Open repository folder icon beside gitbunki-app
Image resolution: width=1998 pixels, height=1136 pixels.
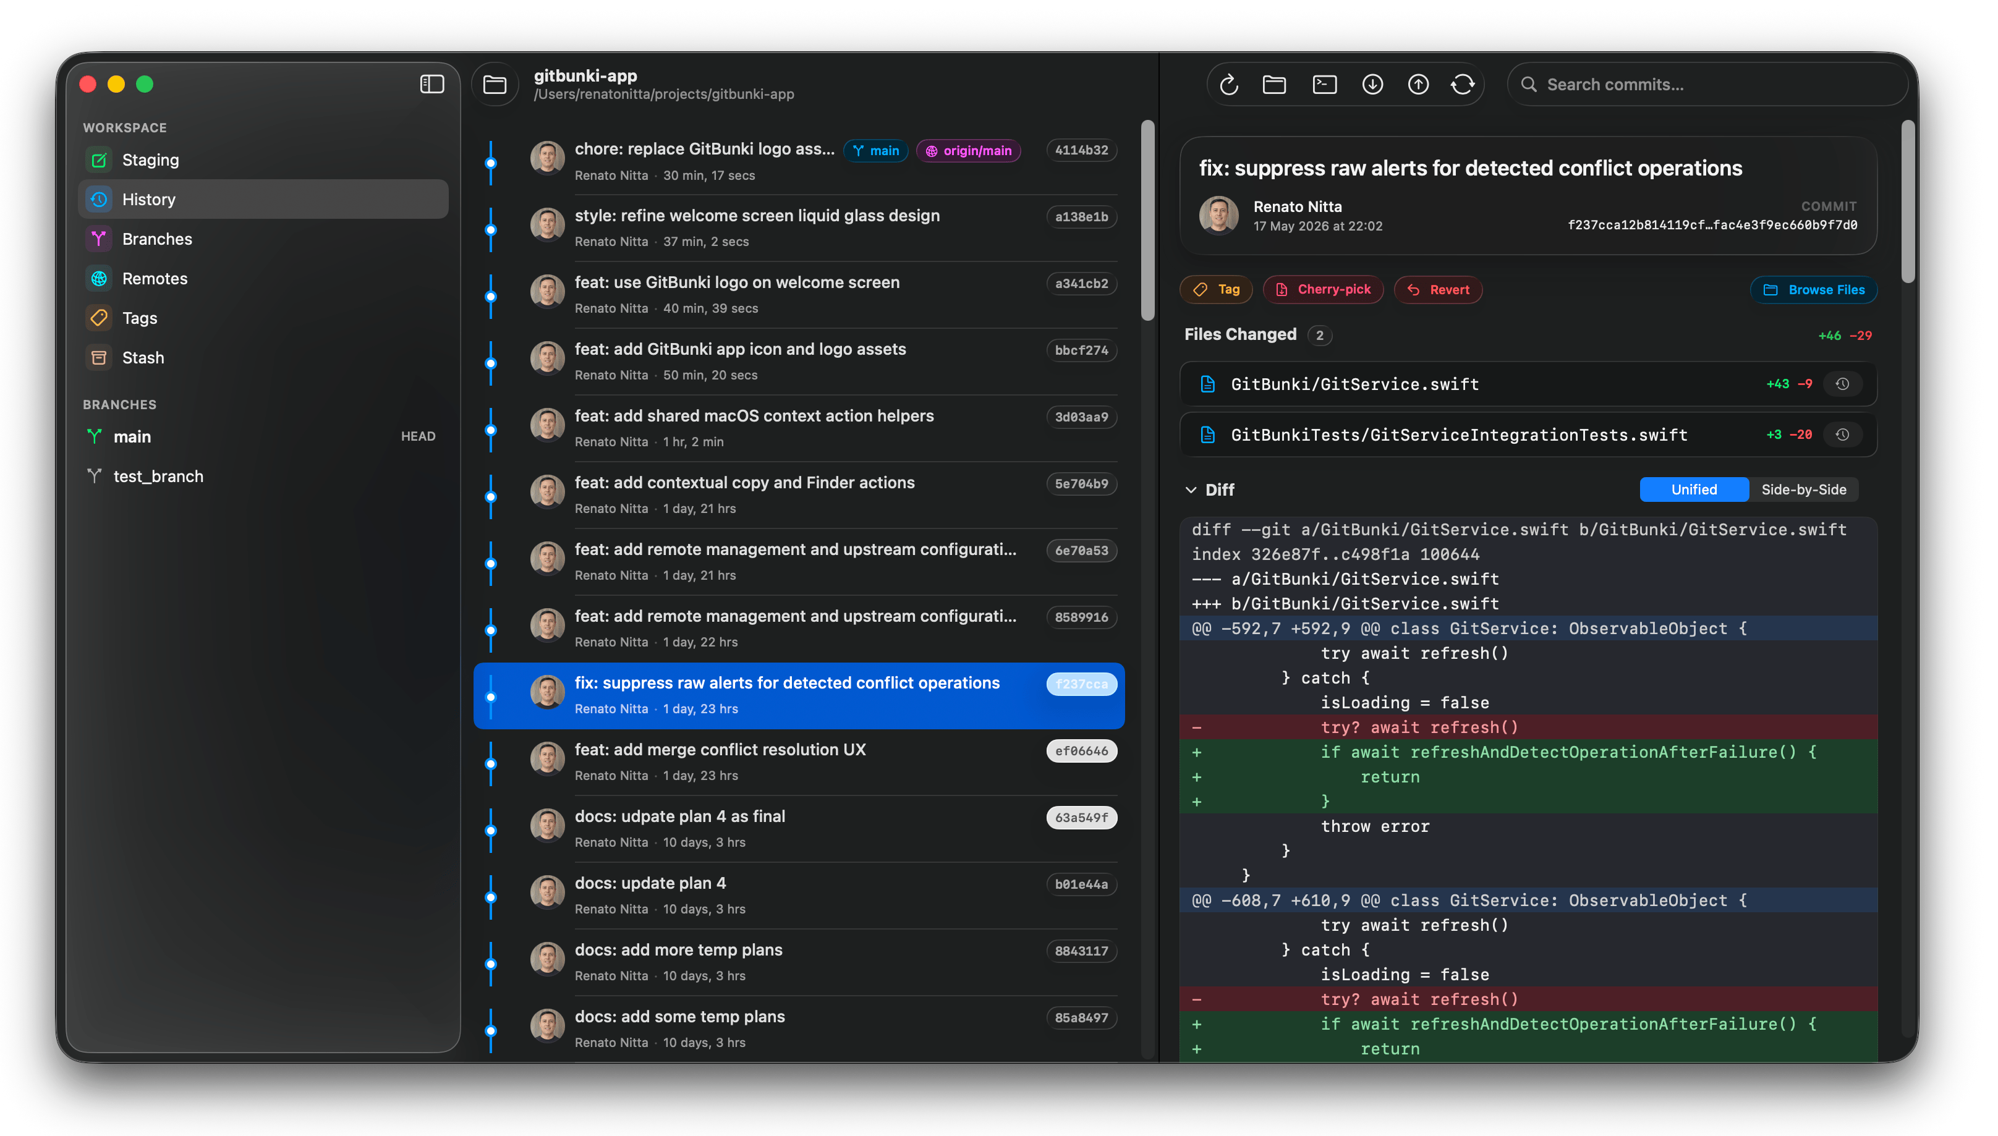495,84
